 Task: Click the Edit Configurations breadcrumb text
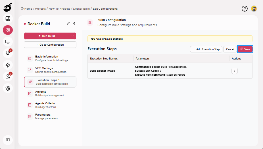(105, 8)
